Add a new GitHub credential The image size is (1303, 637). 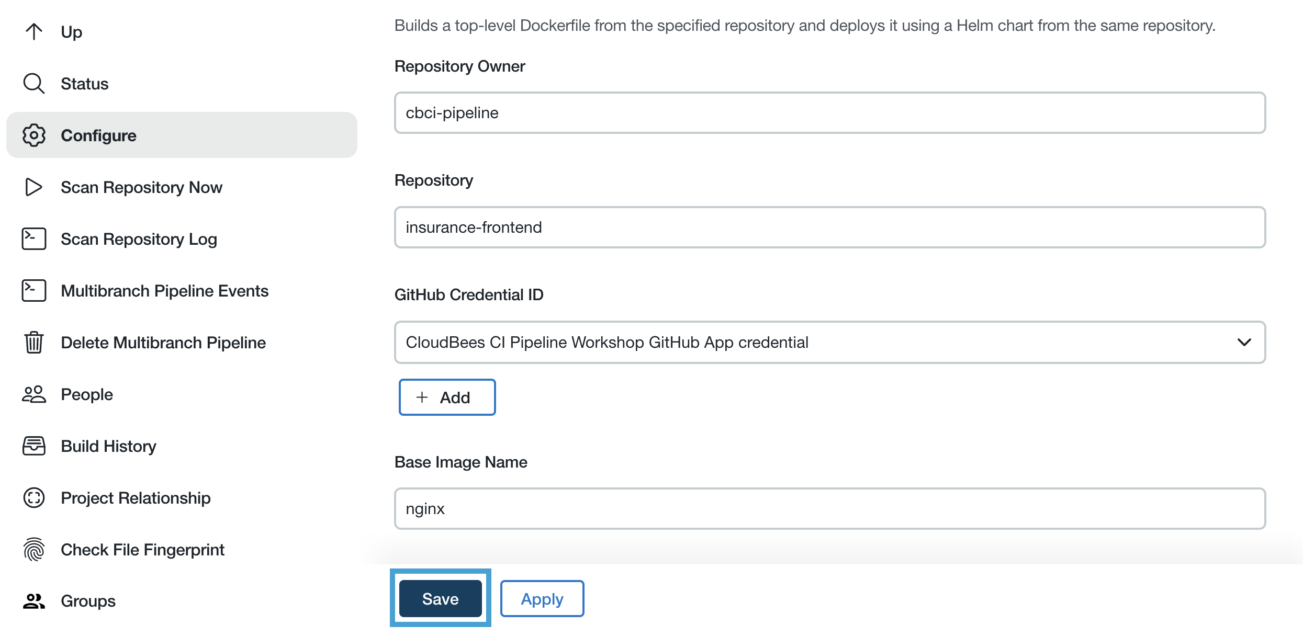pos(447,397)
